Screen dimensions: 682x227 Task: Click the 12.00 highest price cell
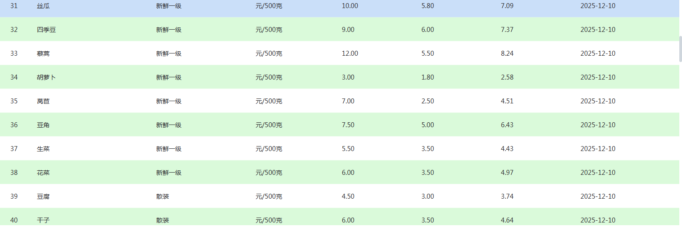pyautogui.click(x=350, y=53)
